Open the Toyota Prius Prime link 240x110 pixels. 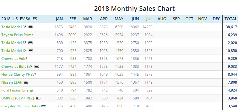click(x=17, y=35)
